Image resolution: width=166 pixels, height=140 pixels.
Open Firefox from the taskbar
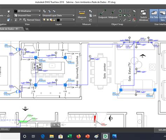(78, 137)
